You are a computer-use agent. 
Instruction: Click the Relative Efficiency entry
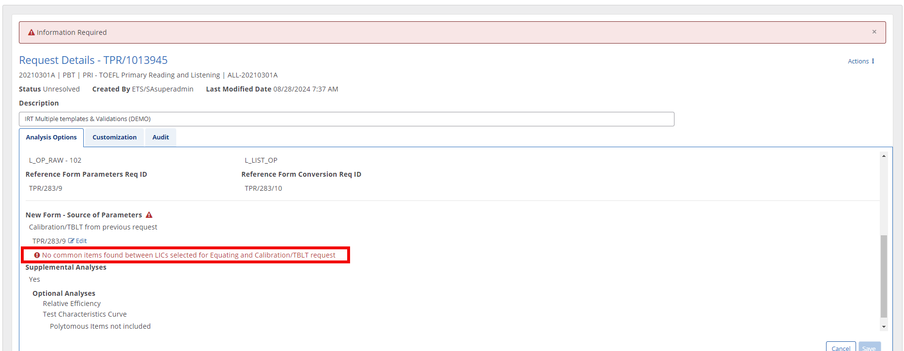coord(72,304)
